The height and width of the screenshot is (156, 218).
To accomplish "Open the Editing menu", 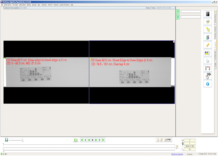I will pyautogui.click(x=29, y=5).
